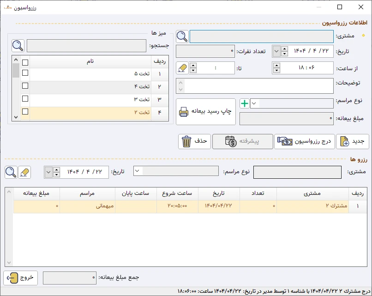This screenshot has width=372, height=296.
Task: Increase the reservation date with up arrow
Action: (284, 48)
